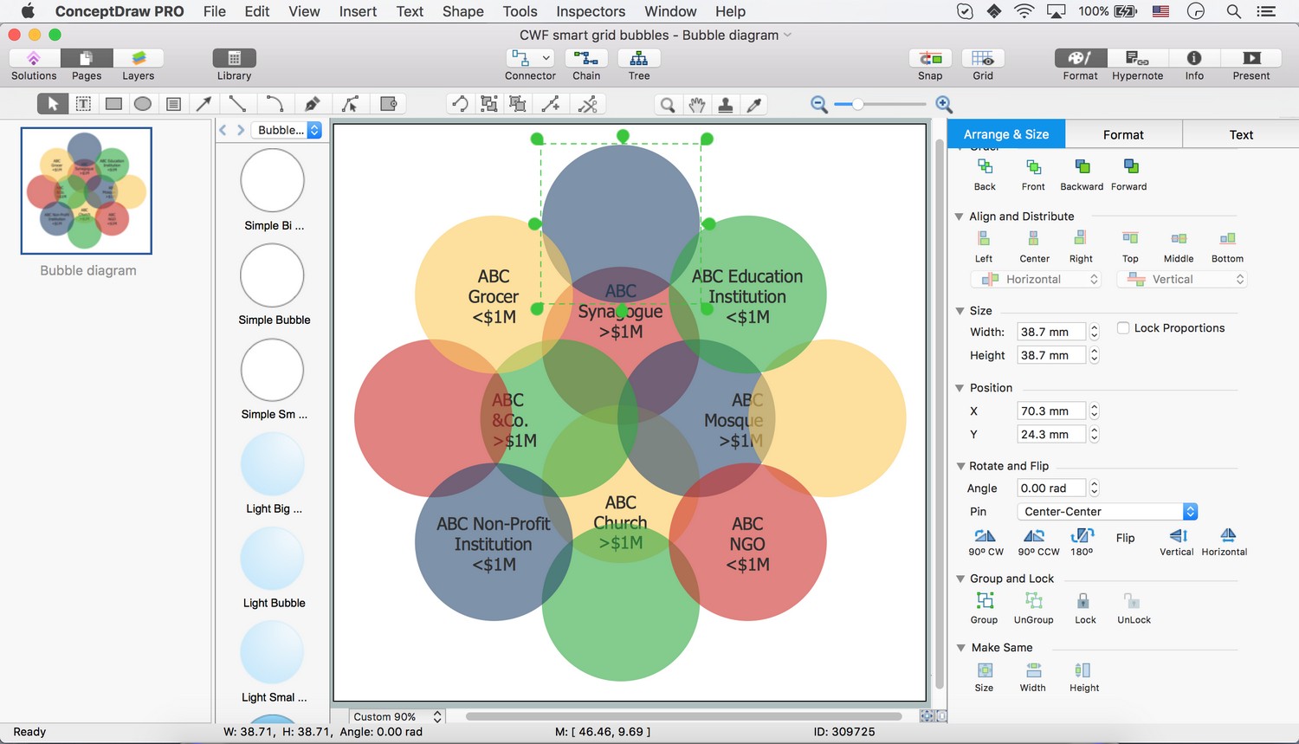Select the Bubble diagram page thumbnail
The image size is (1299, 744).
87,191
